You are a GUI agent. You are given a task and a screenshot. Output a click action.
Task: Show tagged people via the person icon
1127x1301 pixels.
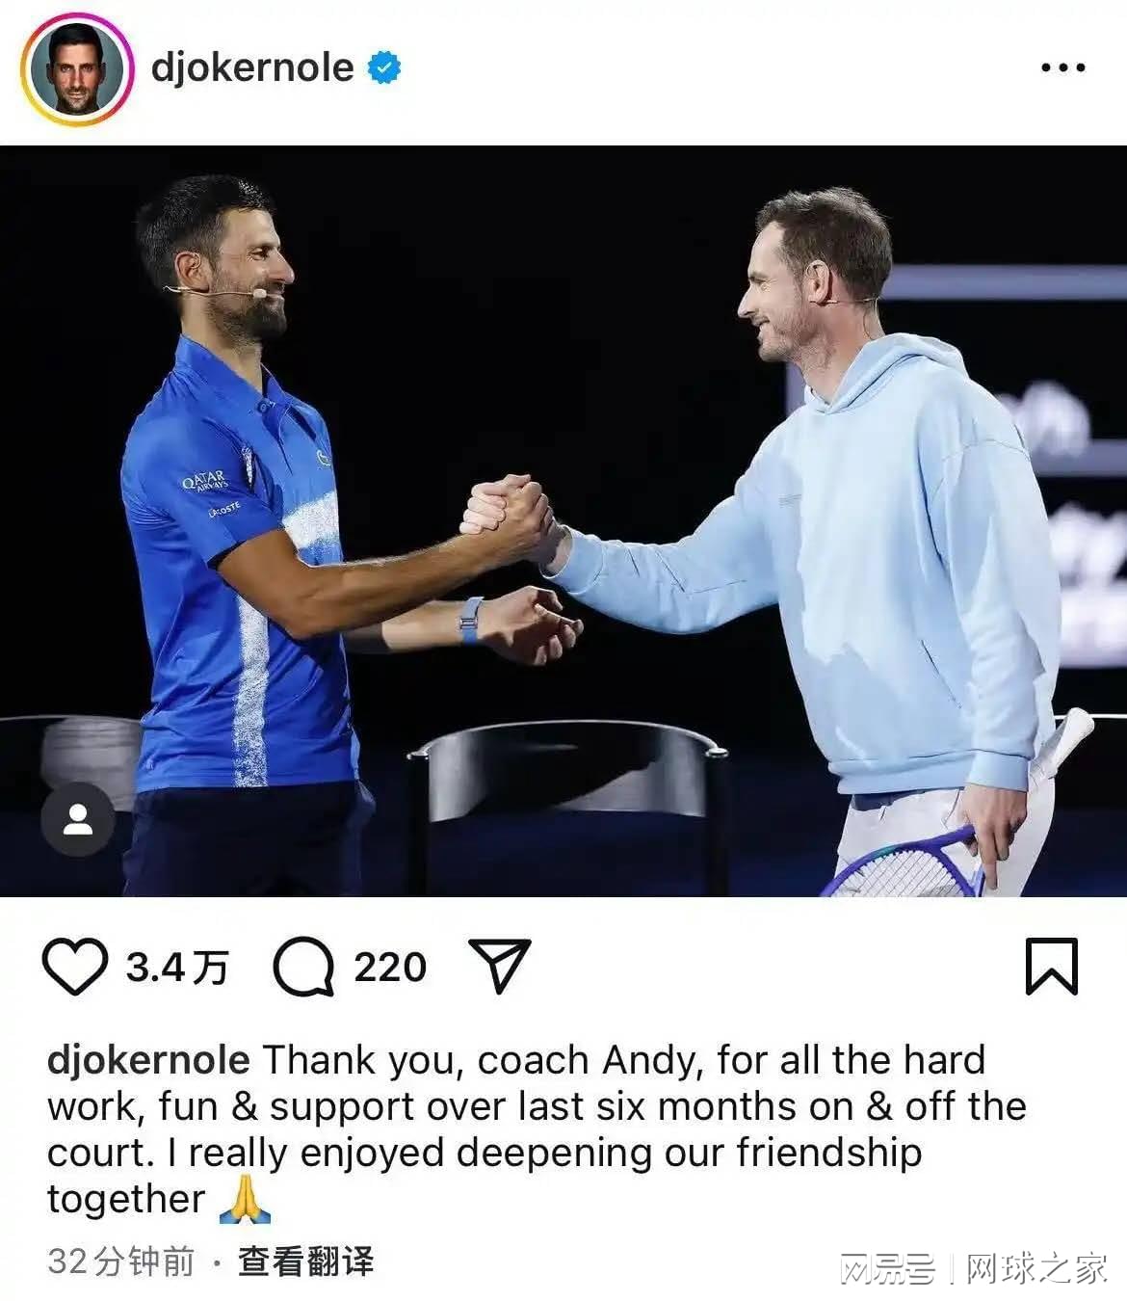78,819
